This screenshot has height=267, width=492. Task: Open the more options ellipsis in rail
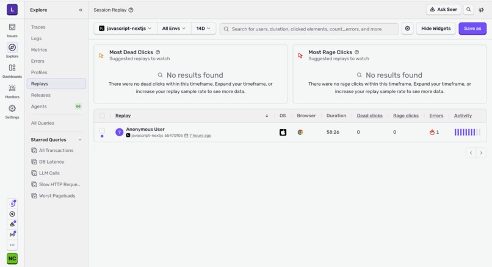[x=12, y=245]
